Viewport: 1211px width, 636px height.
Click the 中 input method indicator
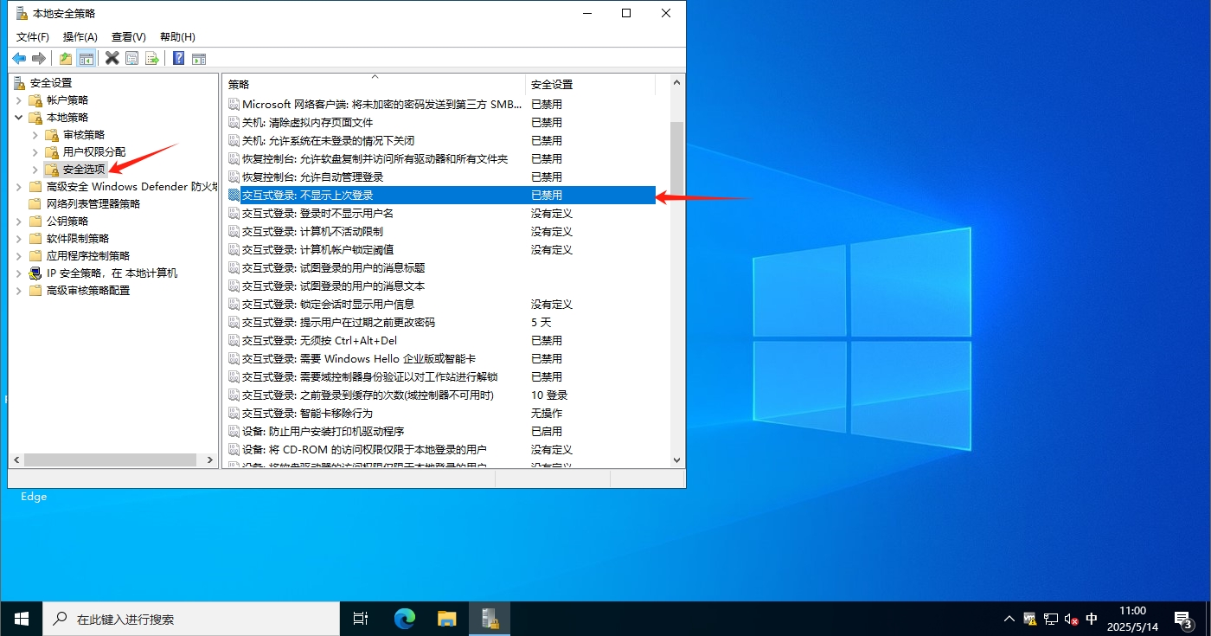pyautogui.click(x=1092, y=619)
